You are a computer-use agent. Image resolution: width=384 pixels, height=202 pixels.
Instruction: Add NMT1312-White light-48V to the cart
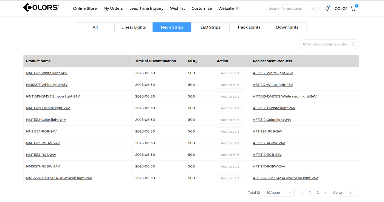coord(230,73)
